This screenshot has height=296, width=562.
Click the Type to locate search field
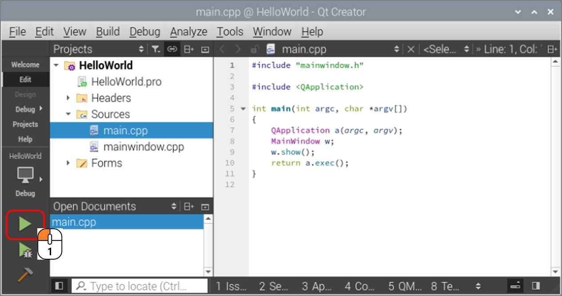point(140,286)
